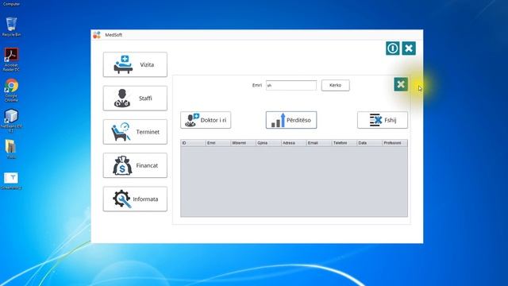Open the Vizita section
The width and height of the screenshot is (508, 286).
[x=135, y=64]
